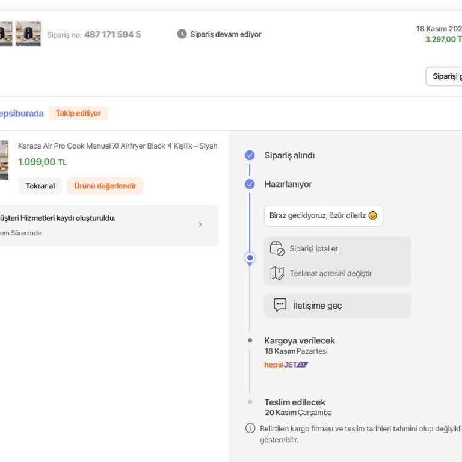Click the hepsiJET carrier logo
The image size is (462, 462).
click(286, 365)
